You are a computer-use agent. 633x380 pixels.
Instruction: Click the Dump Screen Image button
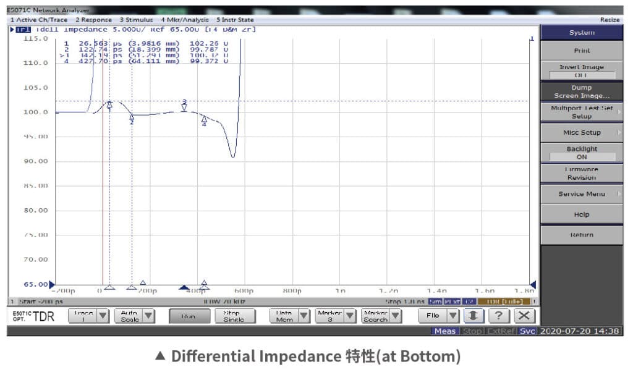pos(581,91)
